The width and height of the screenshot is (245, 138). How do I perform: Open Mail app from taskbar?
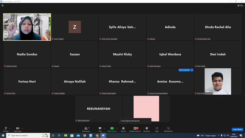pos(78,135)
